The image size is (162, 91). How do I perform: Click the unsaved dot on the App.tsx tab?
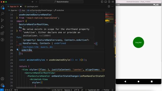click(x=21, y=7)
